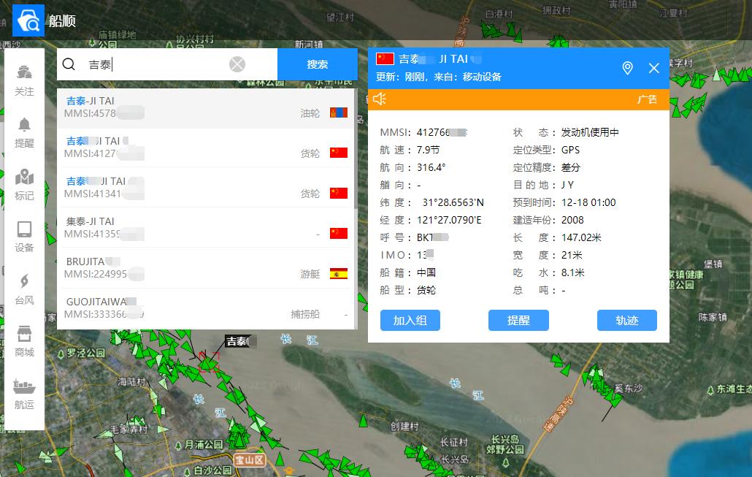Open the 轨迹 track history button
The image size is (752, 477).
[x=626, y=321]
